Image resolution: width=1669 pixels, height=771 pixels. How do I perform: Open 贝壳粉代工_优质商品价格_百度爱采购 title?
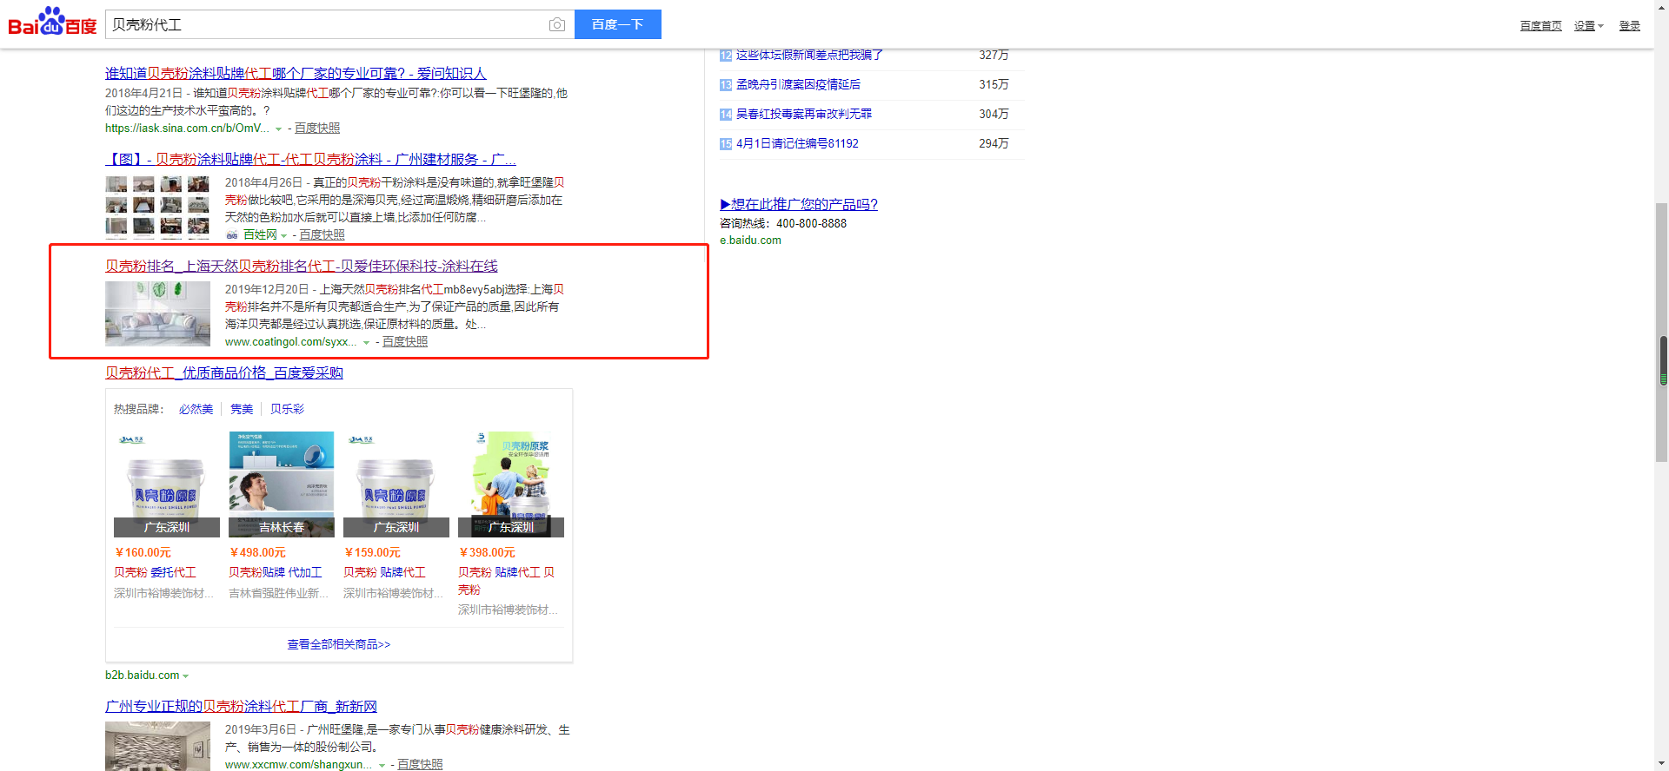[x=224, y=372]
